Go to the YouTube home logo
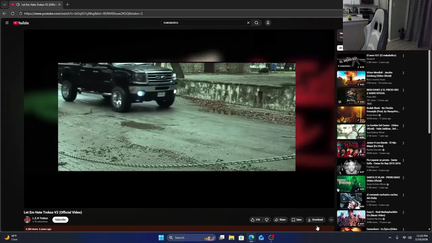This screenshot has height=243, width=432. pyautogui.click(x=21, y=23)
